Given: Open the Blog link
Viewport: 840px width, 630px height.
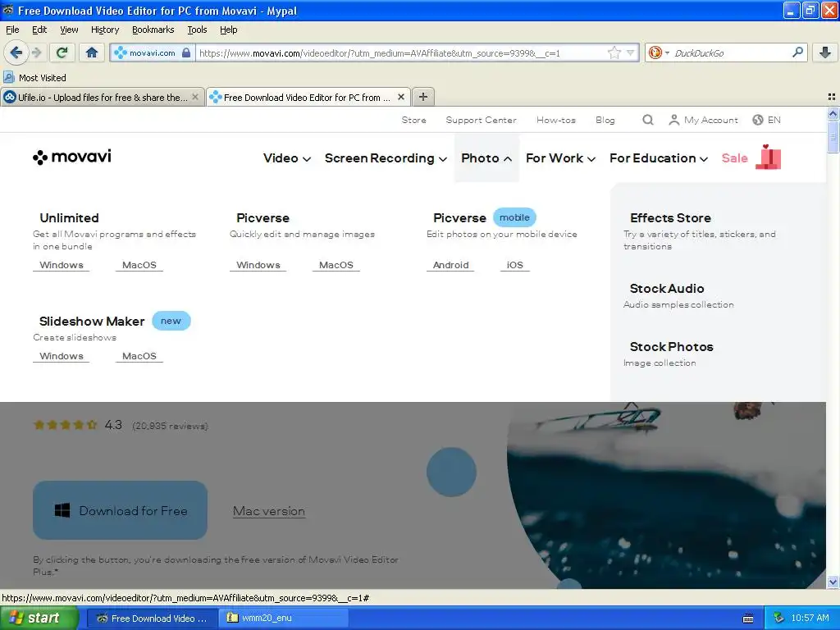Looking at the screenshot, I should [x=605, y=120].
